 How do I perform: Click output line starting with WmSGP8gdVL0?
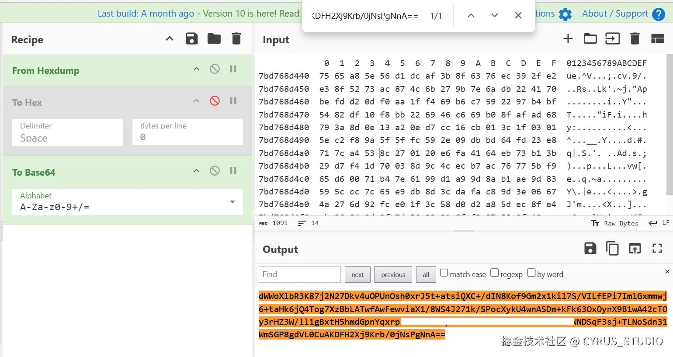[x=352, y=335]
